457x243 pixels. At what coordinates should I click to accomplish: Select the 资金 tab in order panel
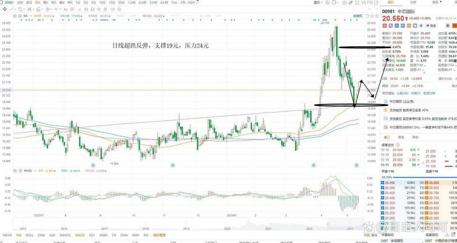coord(400,138)
